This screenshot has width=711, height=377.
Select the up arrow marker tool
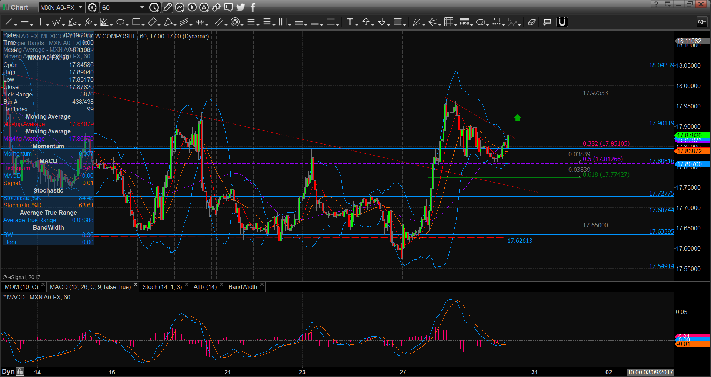coord(366,22)
